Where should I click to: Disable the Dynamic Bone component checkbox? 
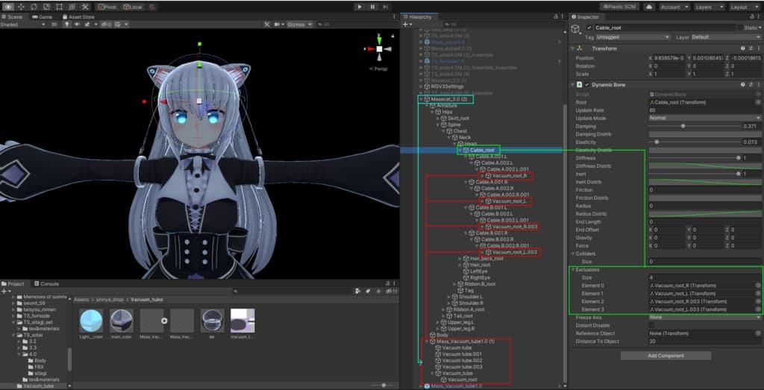pos(588,85)
